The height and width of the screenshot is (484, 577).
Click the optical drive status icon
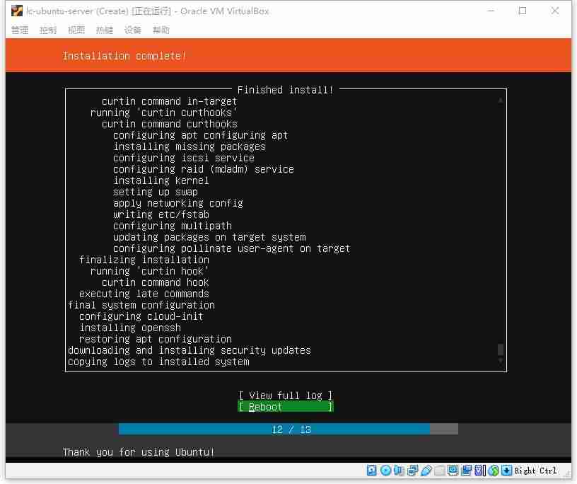385,470
